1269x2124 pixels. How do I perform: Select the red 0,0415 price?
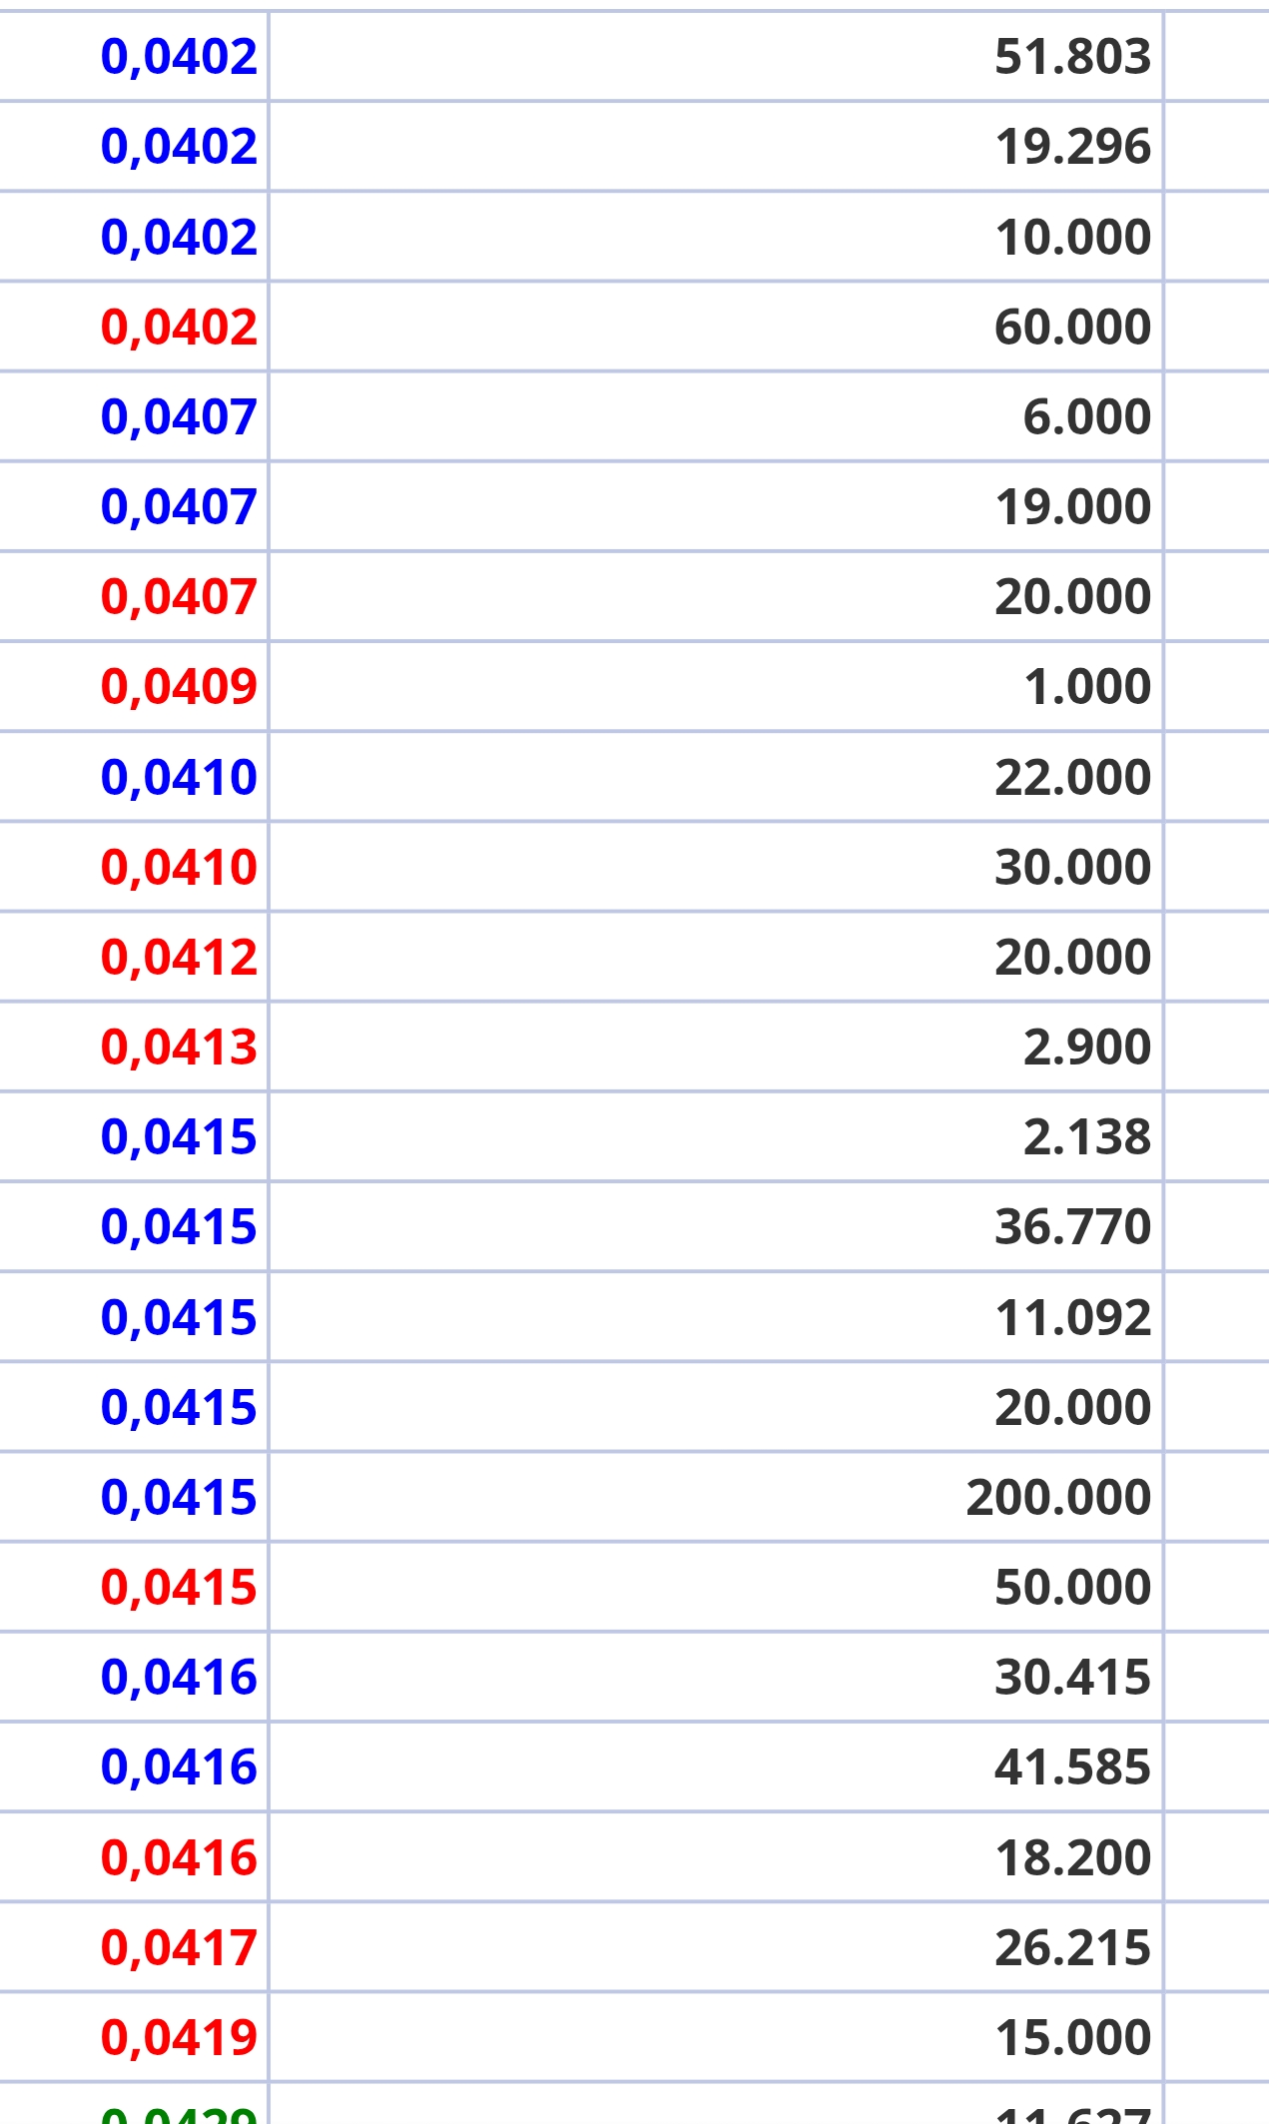pyautogui.click(x=179, y=1588)
